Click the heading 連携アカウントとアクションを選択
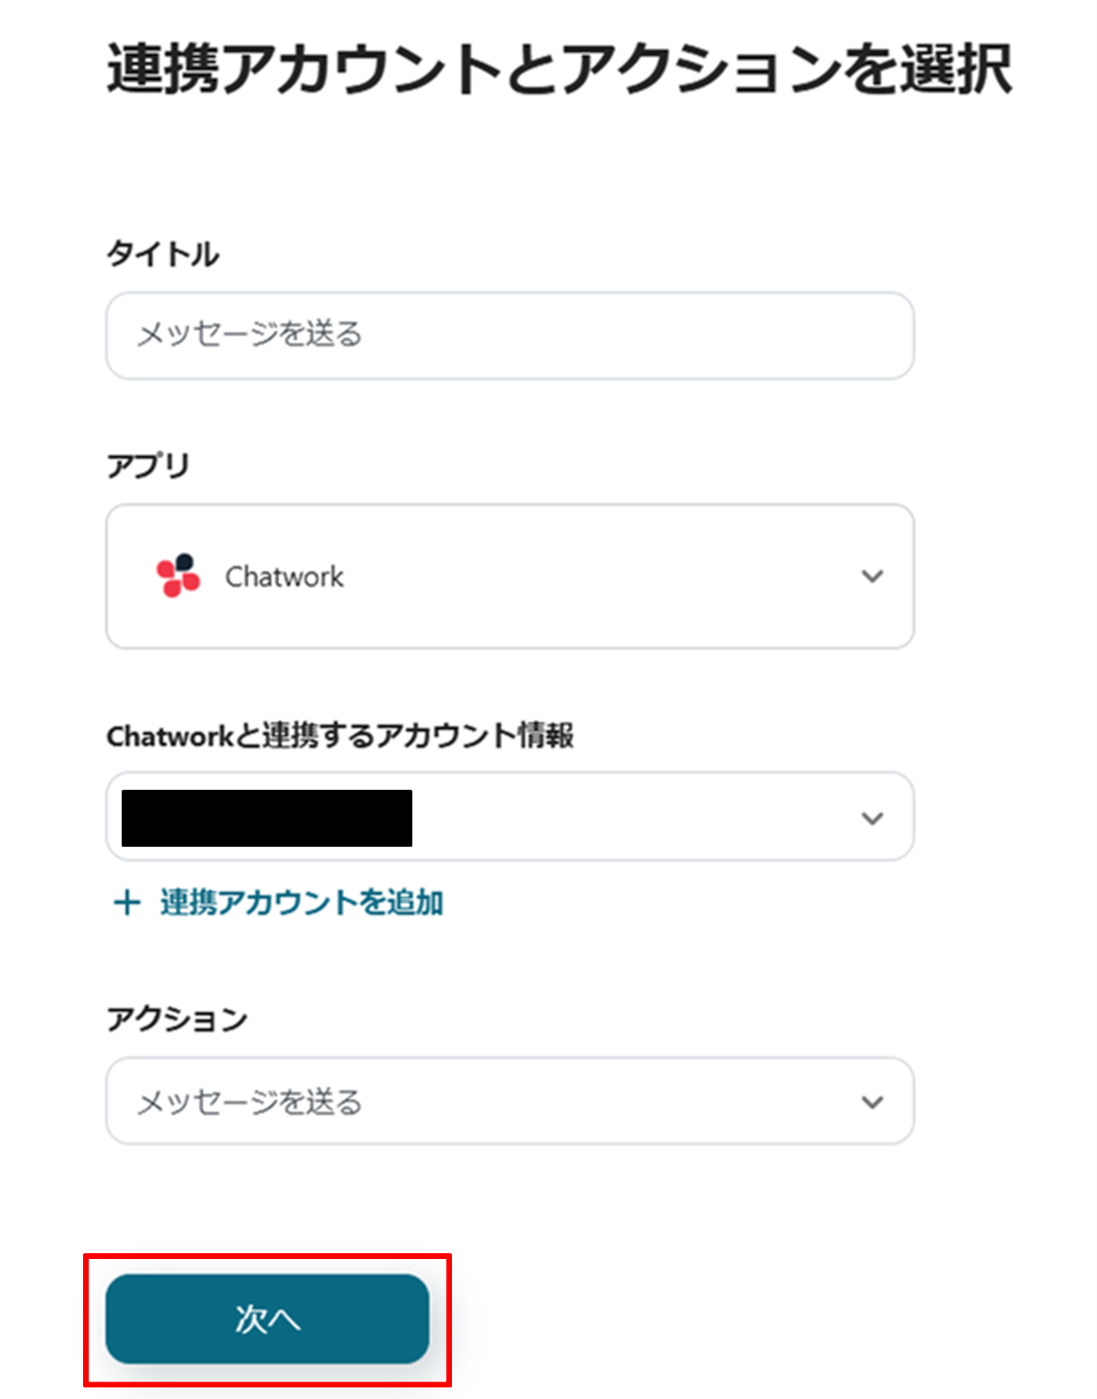 pos(559,70)
